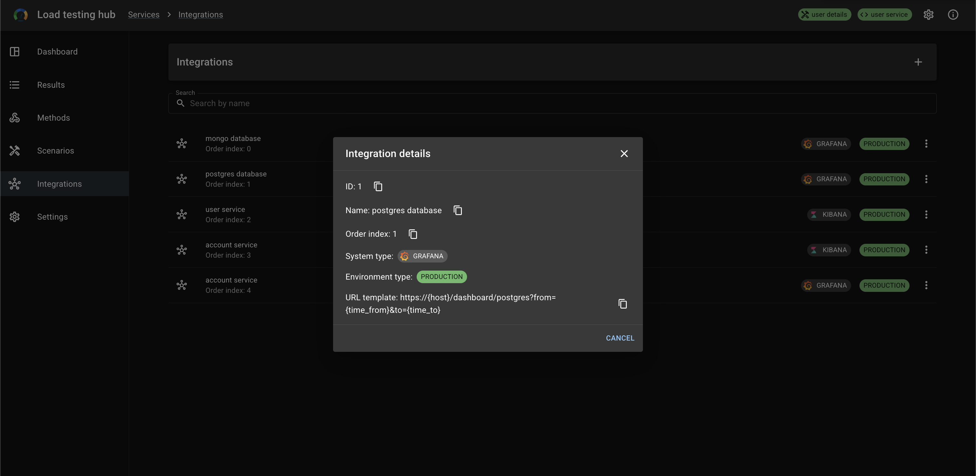Click the GRAFANA system type chip in dialog
The width and height of the screenshot is (976, 476).
pyautogui.click(x=422, y=256)
